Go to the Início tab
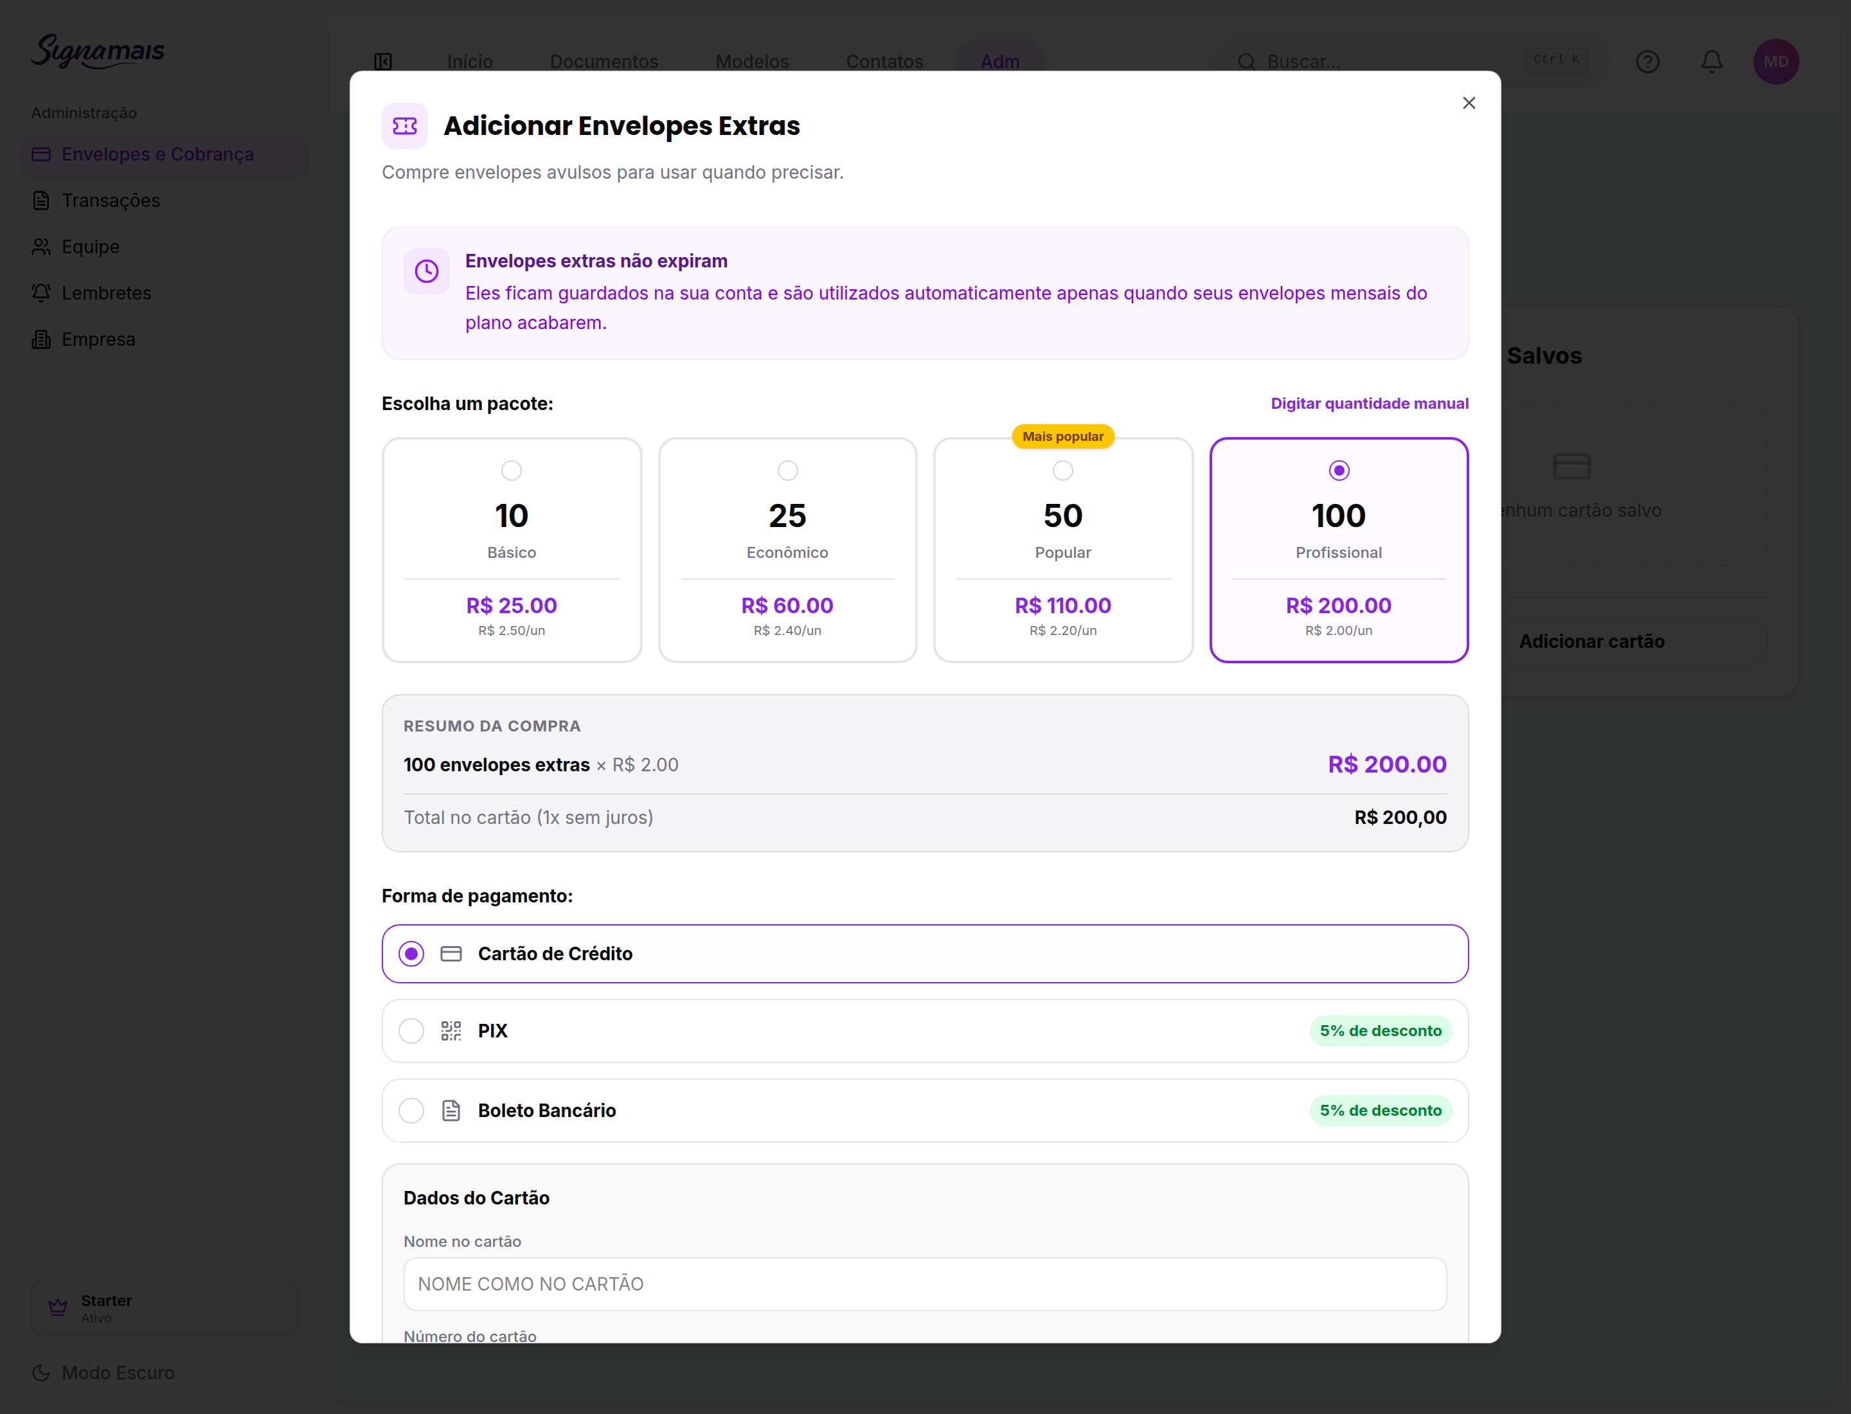 [470, 62]
